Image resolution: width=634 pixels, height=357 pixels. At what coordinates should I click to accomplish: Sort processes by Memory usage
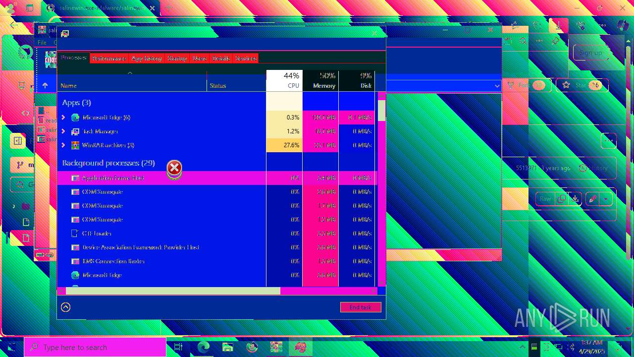tap(320, 81)
